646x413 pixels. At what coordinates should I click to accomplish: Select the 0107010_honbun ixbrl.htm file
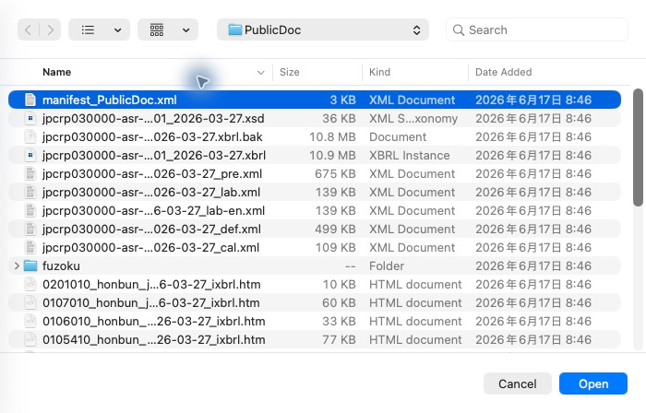[151, 303]
